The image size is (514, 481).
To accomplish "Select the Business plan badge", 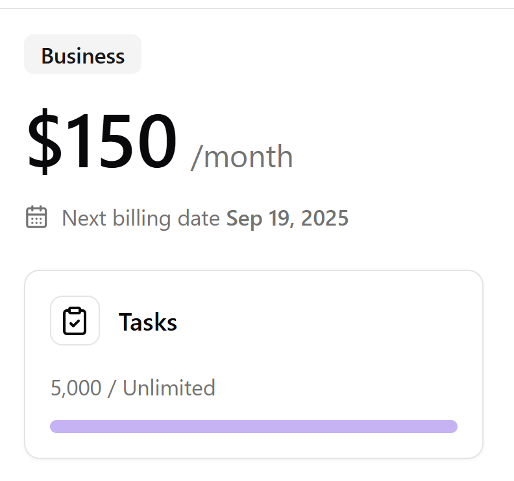I will tap(82, 54).
